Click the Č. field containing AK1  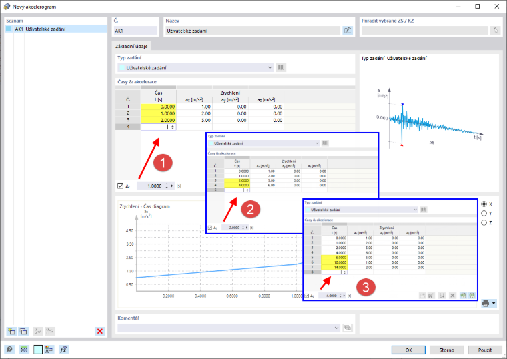tap(135, 31)
